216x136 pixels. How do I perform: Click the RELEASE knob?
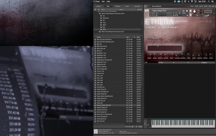(183, 55)
